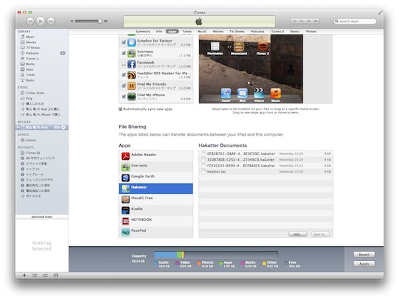
Task: Select Adobe Reader in File Sharing apps
Action: [156, 156]
